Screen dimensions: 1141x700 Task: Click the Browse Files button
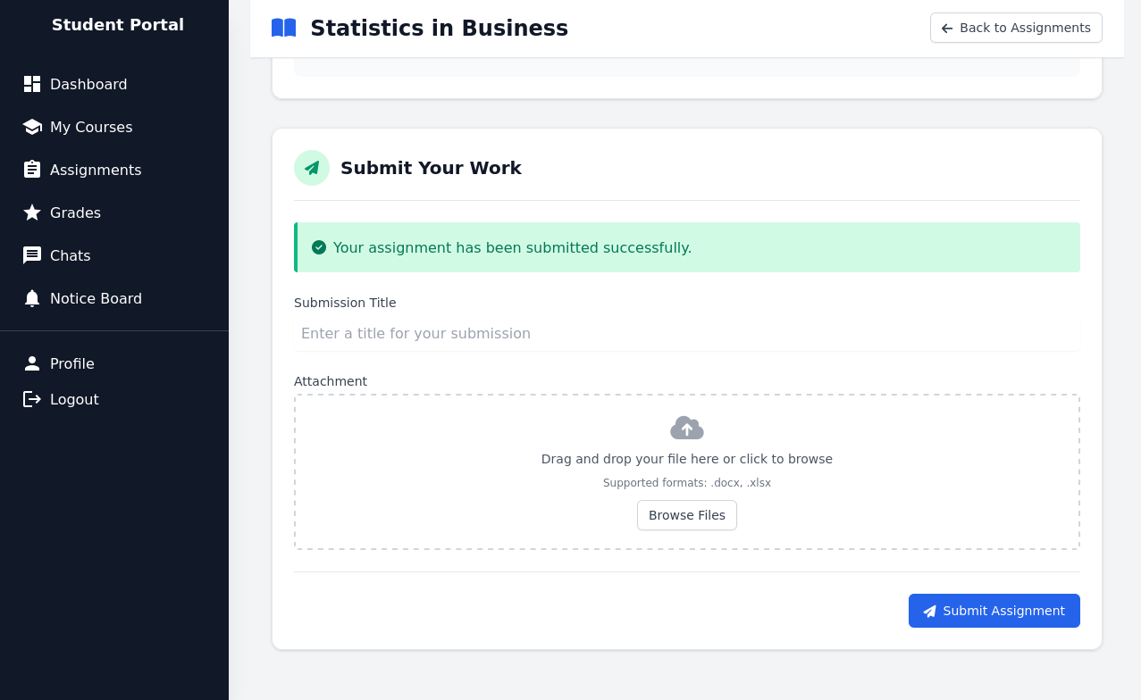click(x=686, y=515)
